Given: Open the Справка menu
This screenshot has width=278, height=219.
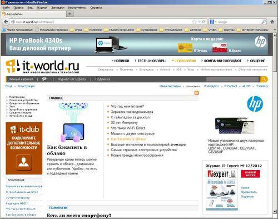Looking at the screenshot, I should point(96,8).
